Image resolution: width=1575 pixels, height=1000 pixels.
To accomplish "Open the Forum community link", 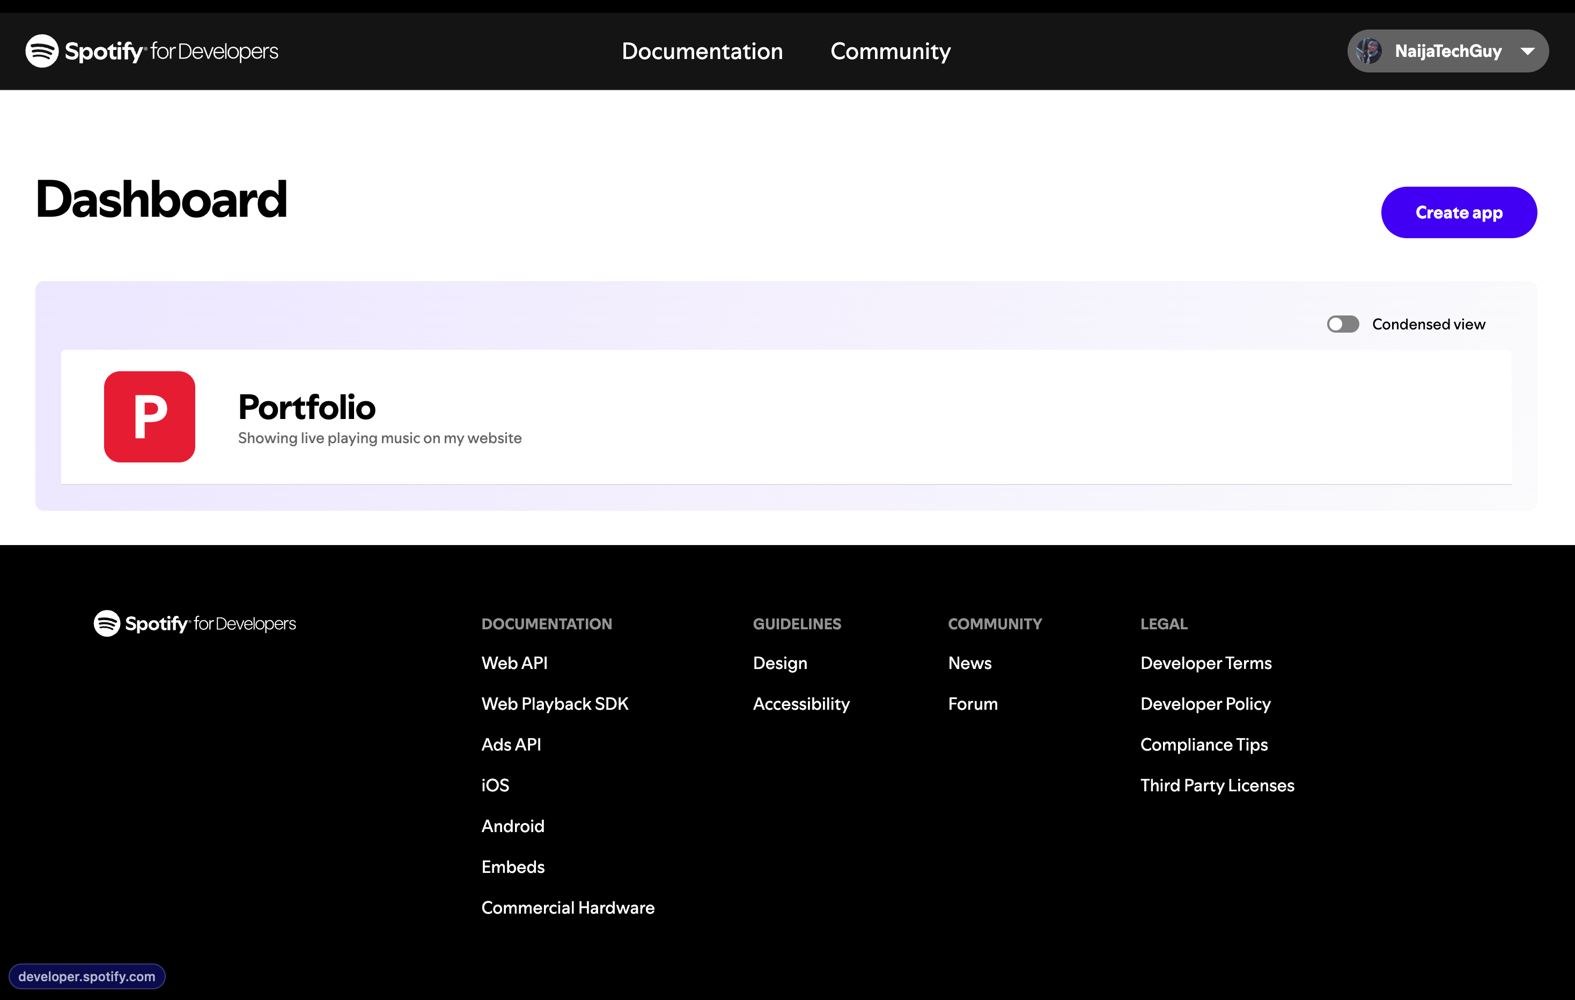I will click(x=973, y=704).
